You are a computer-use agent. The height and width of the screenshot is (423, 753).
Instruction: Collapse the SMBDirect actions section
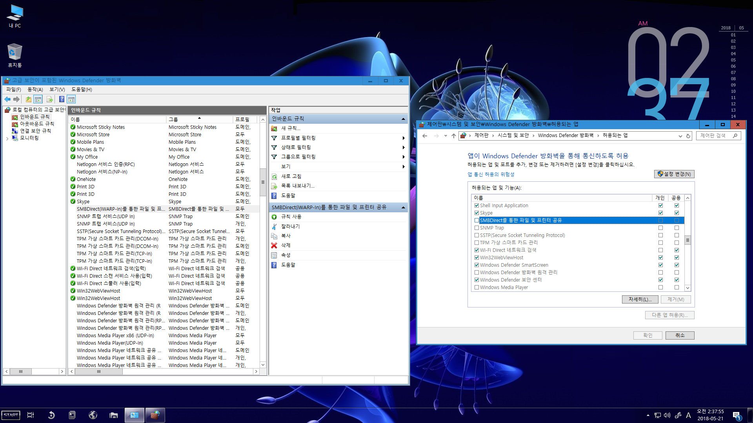point(403,207)
